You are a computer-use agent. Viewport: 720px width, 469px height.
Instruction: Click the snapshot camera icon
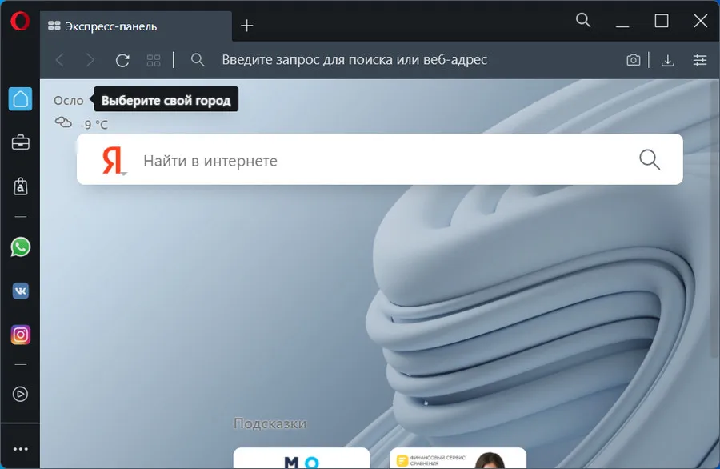coord(633,60)
